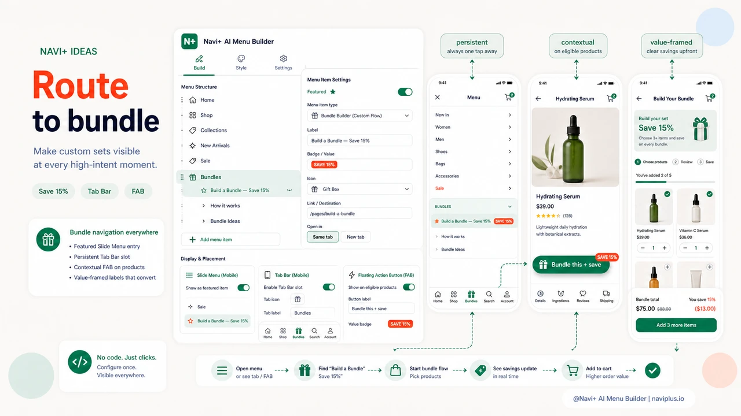Image resolution: width=741 pixels, height=416 pixels.
Task: Click the FAB chip
Action: (x=138, y=191)
